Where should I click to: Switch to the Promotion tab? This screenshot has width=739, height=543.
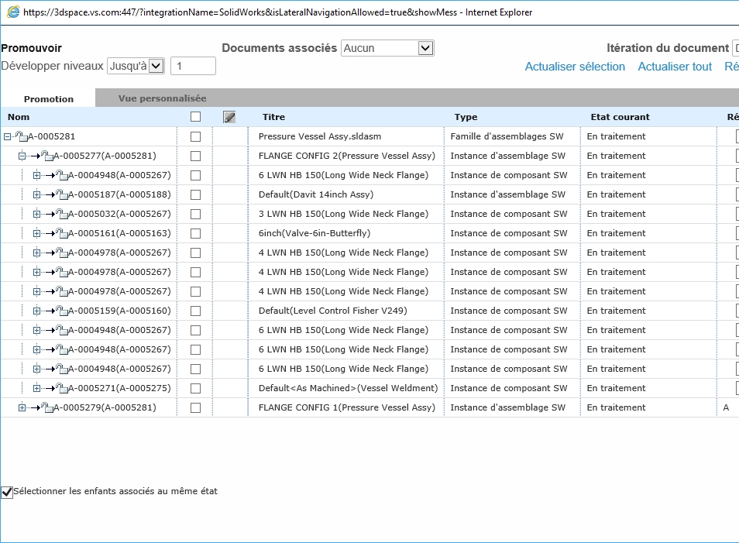point(49,99)
